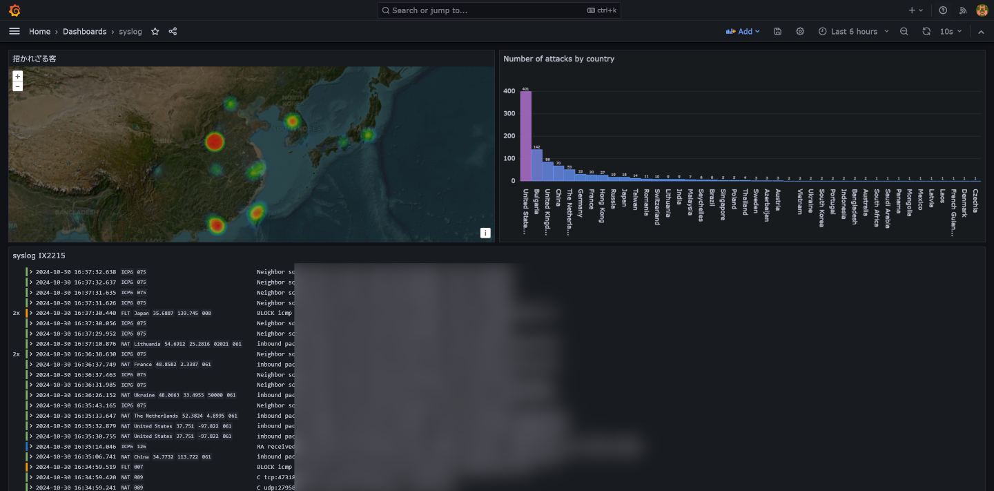Expand log row 16:37:10.876 NAT Lithuania
Image resolution: width=994 pixels, height=491 pixels.
pos(31,344)
